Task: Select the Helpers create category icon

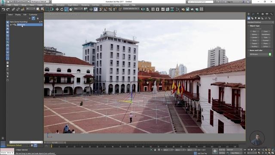Action: tap(263, 18)
